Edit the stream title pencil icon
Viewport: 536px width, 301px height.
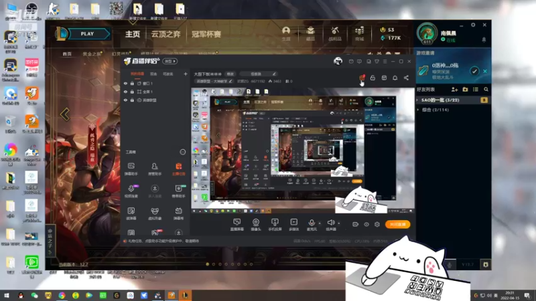pyautogui.click(x=274, y=74)
